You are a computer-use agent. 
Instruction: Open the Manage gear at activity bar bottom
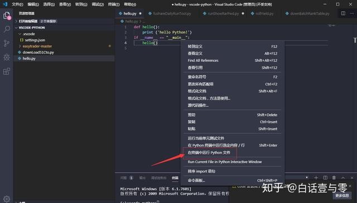[x=7, y=199]
